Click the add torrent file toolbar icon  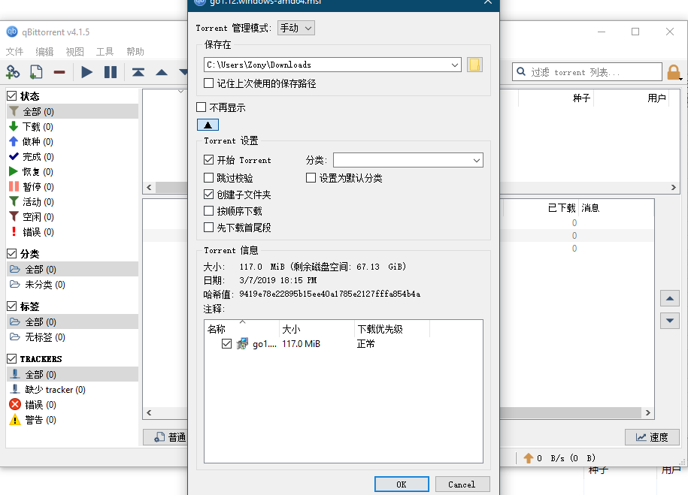coord(36,72)
